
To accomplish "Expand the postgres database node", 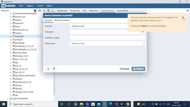I will coord(11,40).
